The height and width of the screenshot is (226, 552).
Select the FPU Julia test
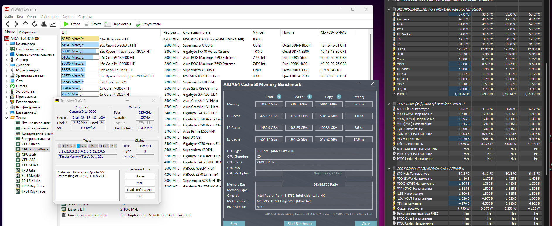coord(28,170)
